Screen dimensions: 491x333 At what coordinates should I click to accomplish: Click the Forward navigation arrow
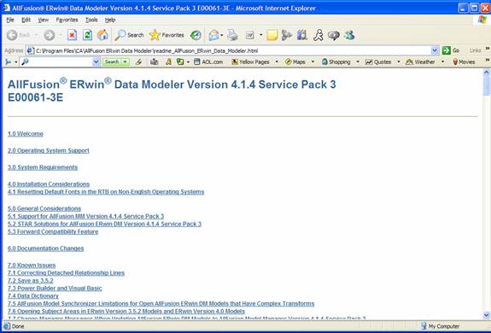[x=50, y=35]
